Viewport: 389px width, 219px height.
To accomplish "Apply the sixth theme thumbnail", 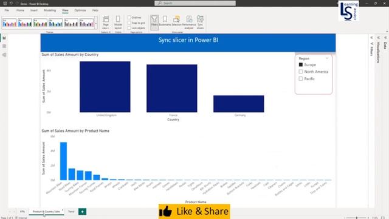I will coord(86,23).
